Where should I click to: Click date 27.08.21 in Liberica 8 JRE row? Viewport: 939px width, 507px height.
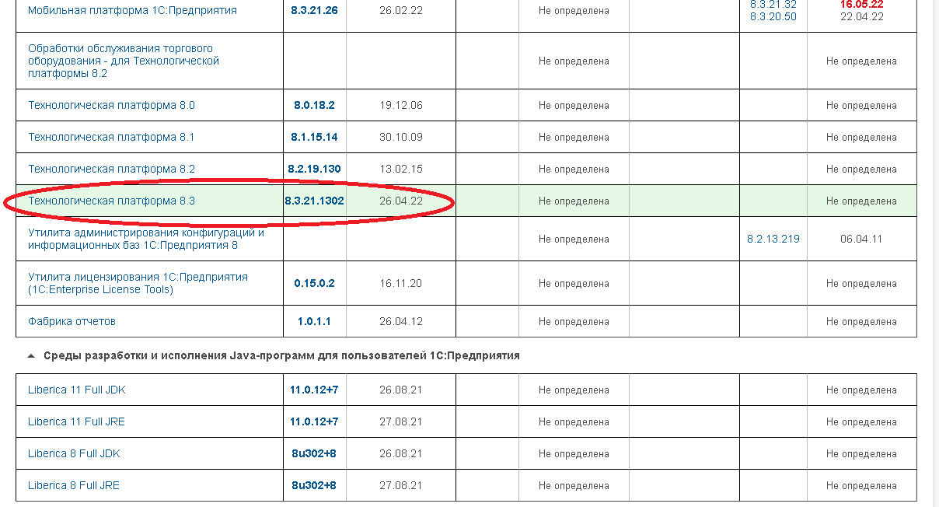[401, 485]
